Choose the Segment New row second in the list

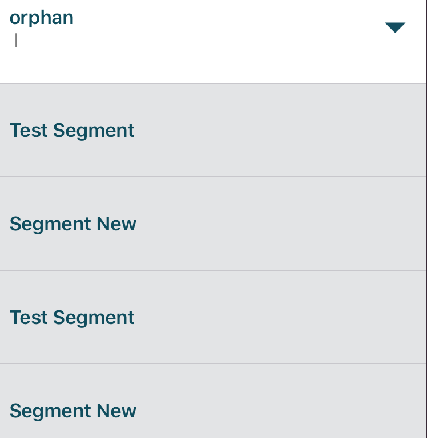(x=73, y=224)
